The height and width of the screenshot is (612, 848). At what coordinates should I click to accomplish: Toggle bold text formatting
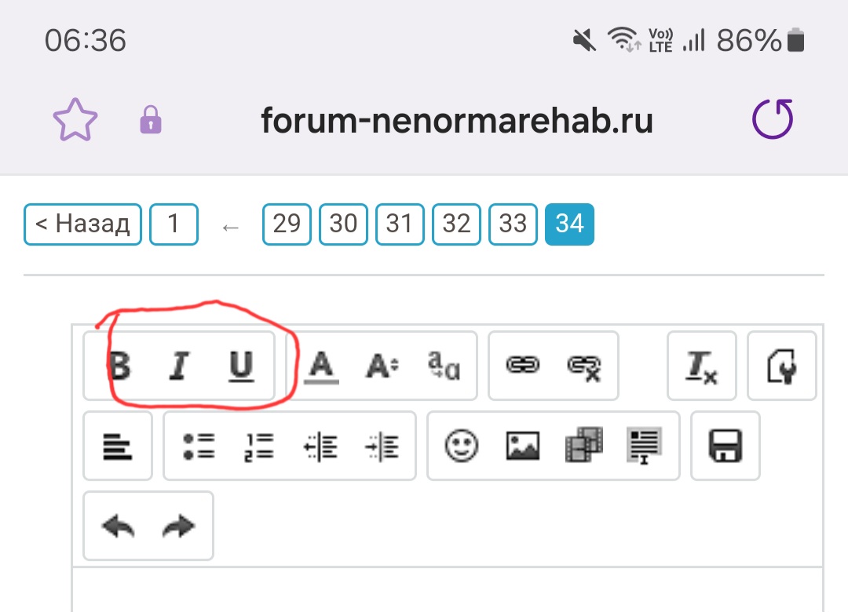[119, 365]
